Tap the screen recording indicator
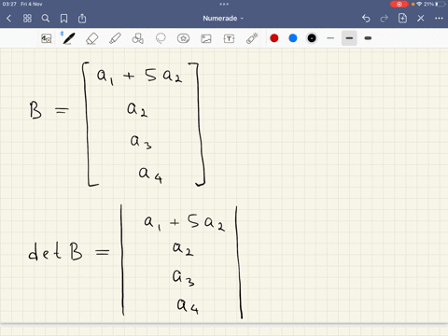448x336 pixels. pos(399,4)
